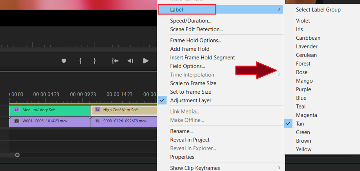Click the Go to In point icon
Screen dimensions: 360x171
(x=115, y=61)
